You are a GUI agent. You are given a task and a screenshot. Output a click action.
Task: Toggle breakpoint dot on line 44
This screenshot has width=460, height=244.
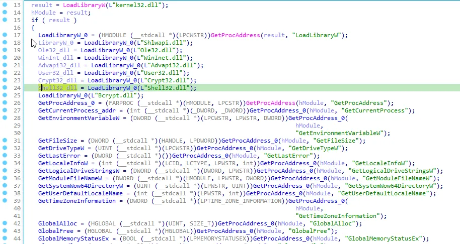[x=5, y=238]
